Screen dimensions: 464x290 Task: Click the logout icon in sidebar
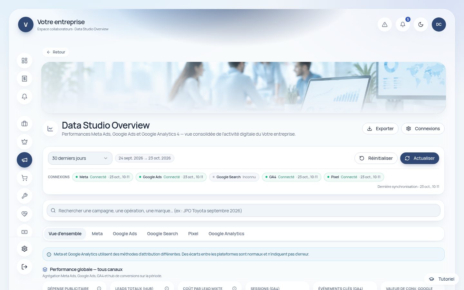pos(24,267)
